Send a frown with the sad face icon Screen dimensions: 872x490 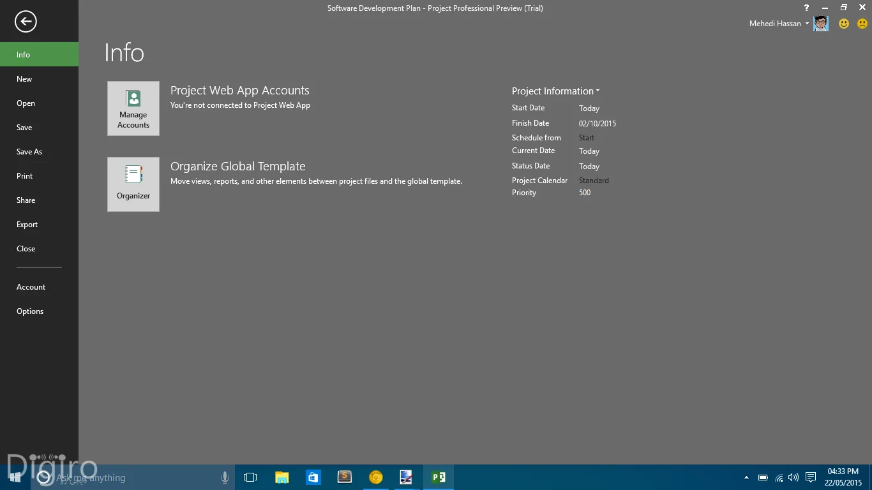(862, 24)
